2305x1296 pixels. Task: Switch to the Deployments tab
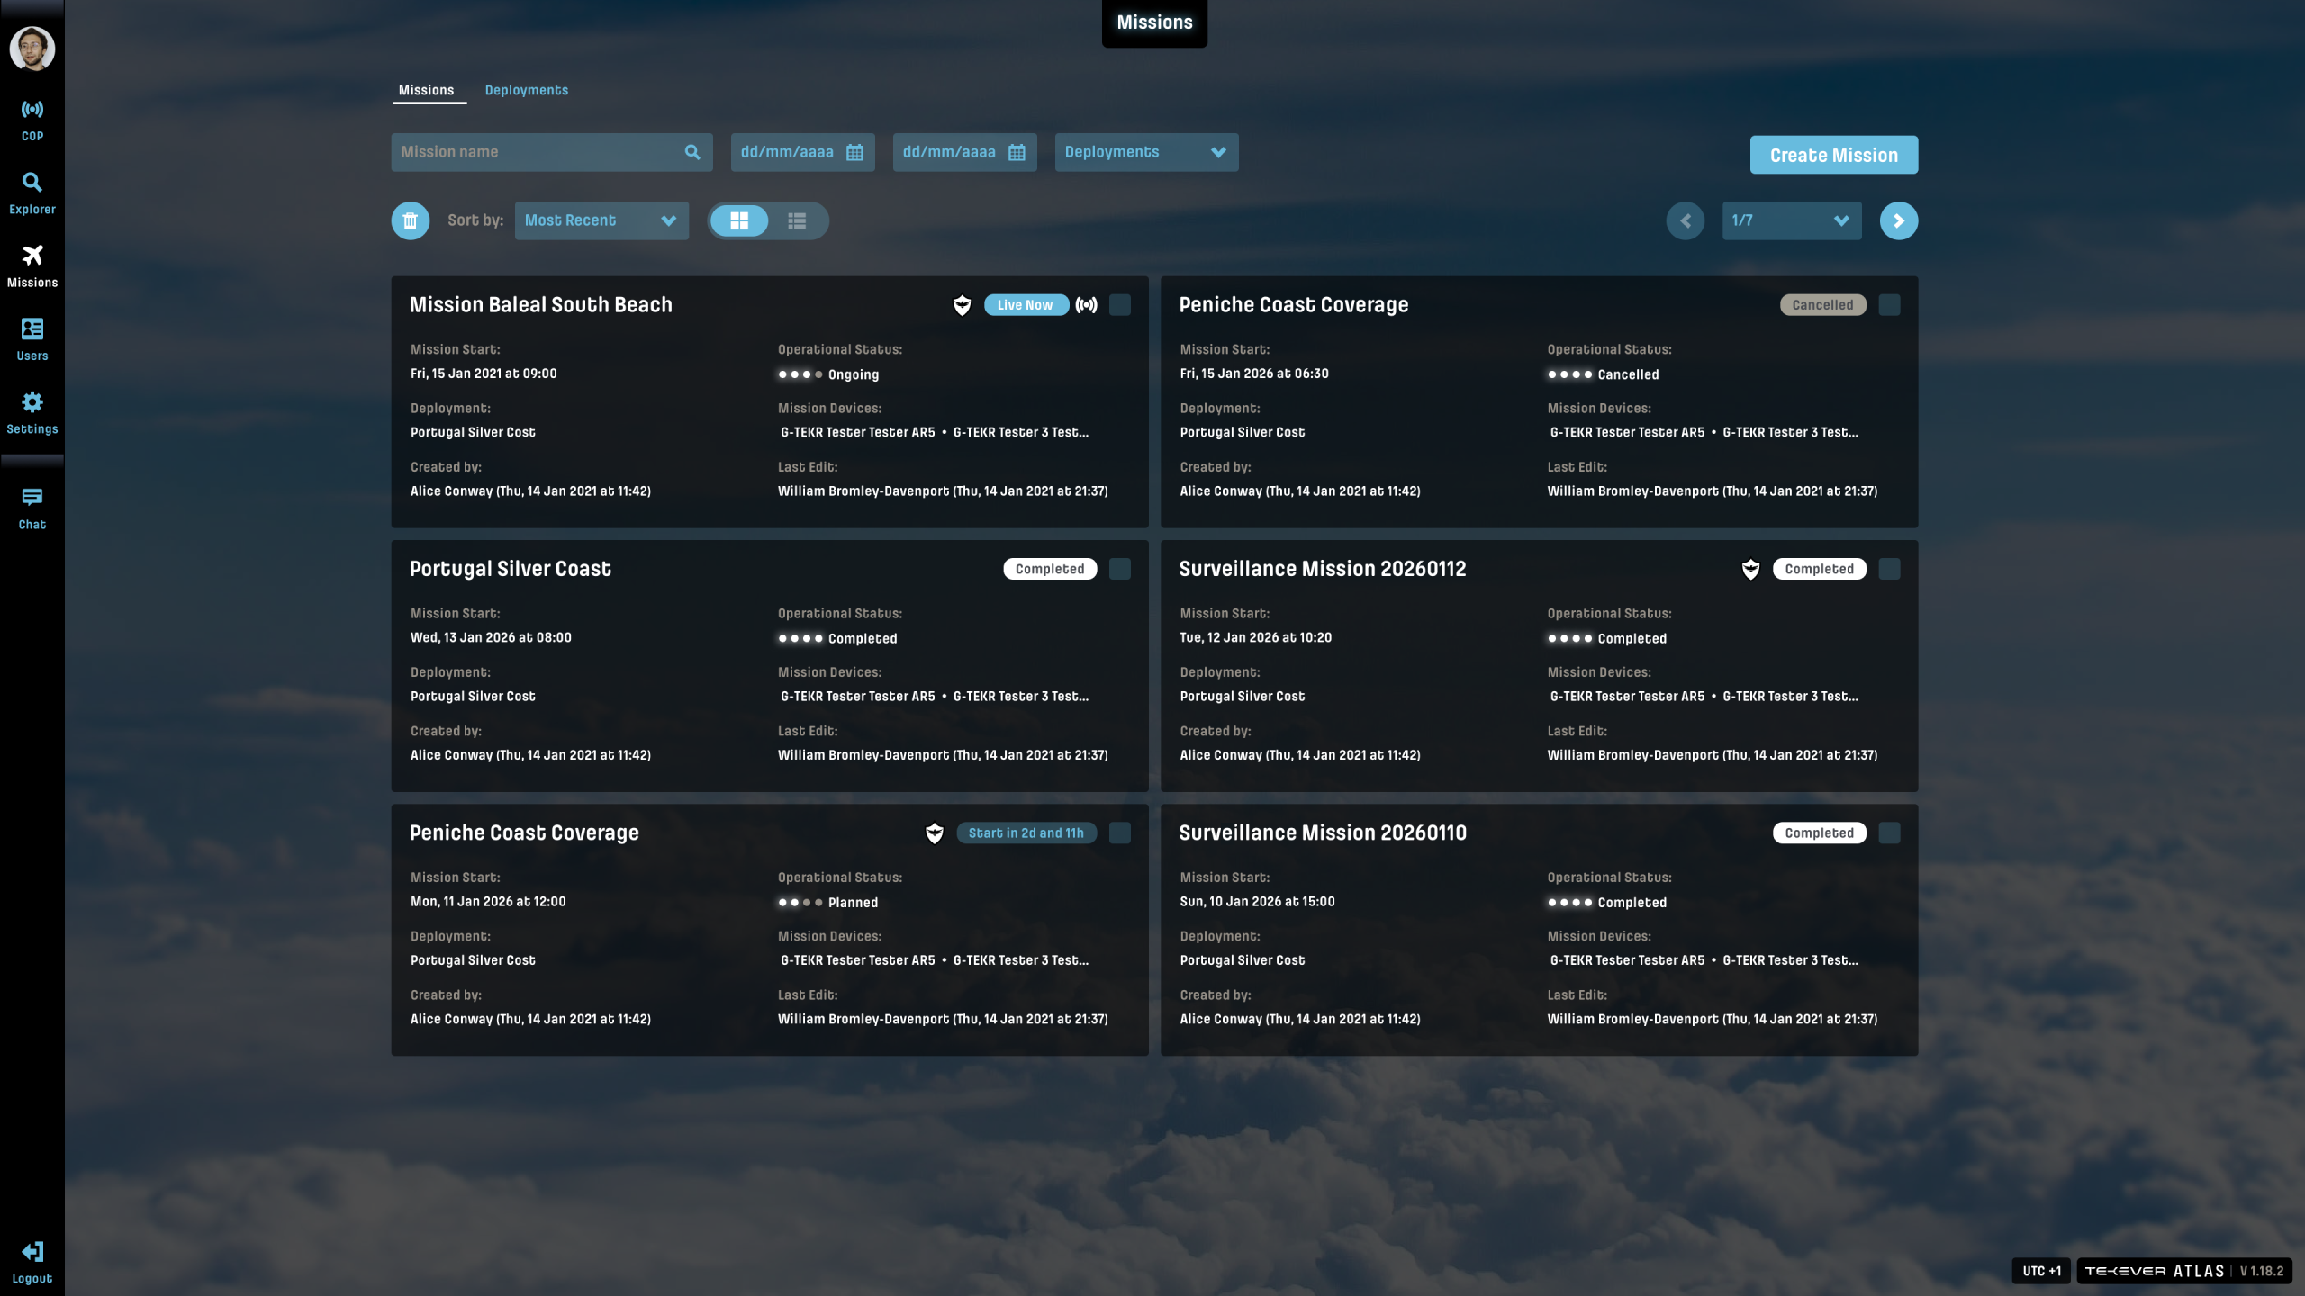pos(526,90)
